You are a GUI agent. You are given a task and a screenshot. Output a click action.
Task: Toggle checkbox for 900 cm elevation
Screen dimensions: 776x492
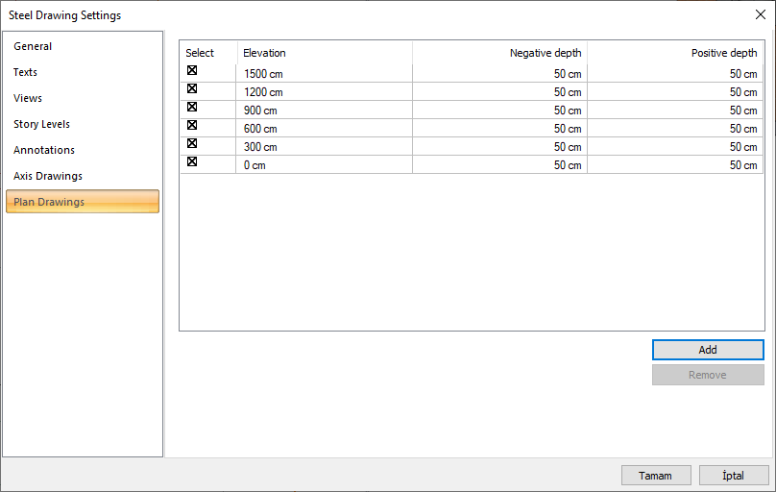[x=192, y=107]
